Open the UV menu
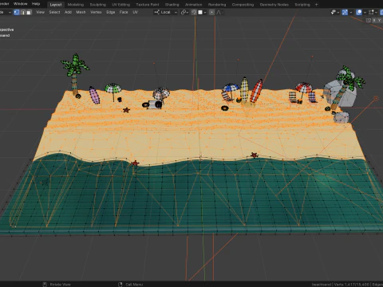Image resolution: width=383 pixels, height=287 pixels. (135, 12)
